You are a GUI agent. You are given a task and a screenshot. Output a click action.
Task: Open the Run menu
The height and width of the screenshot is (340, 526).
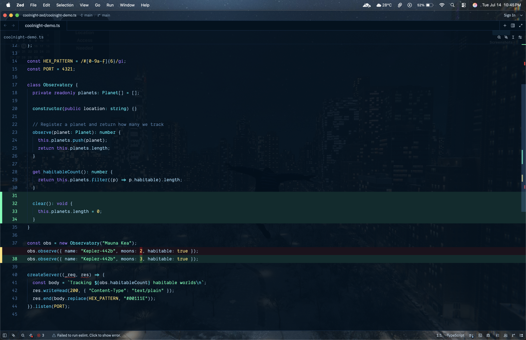pos(110,5)
